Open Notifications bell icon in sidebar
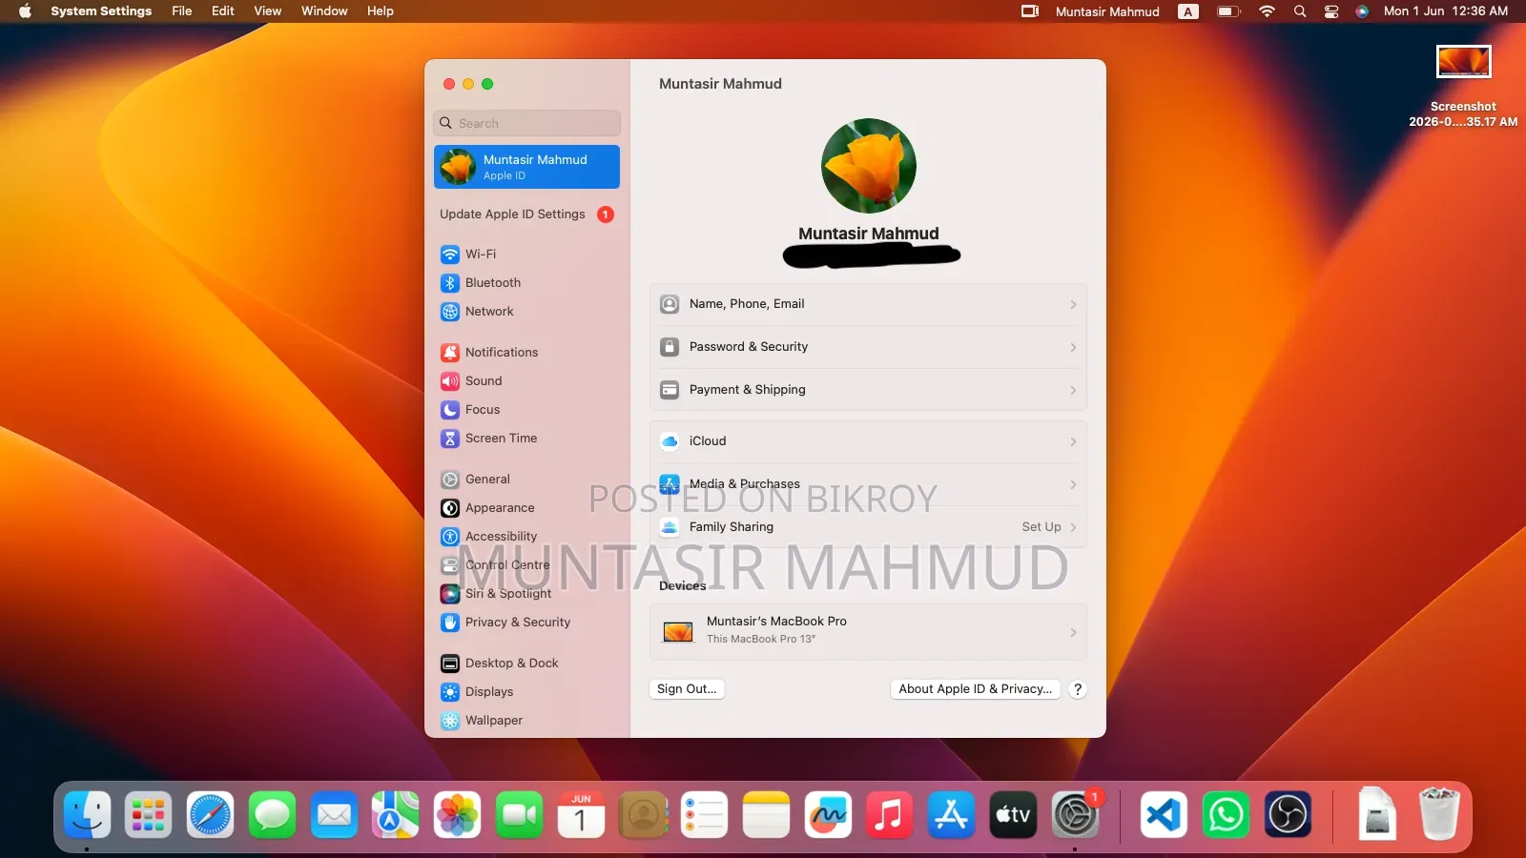 450,353
